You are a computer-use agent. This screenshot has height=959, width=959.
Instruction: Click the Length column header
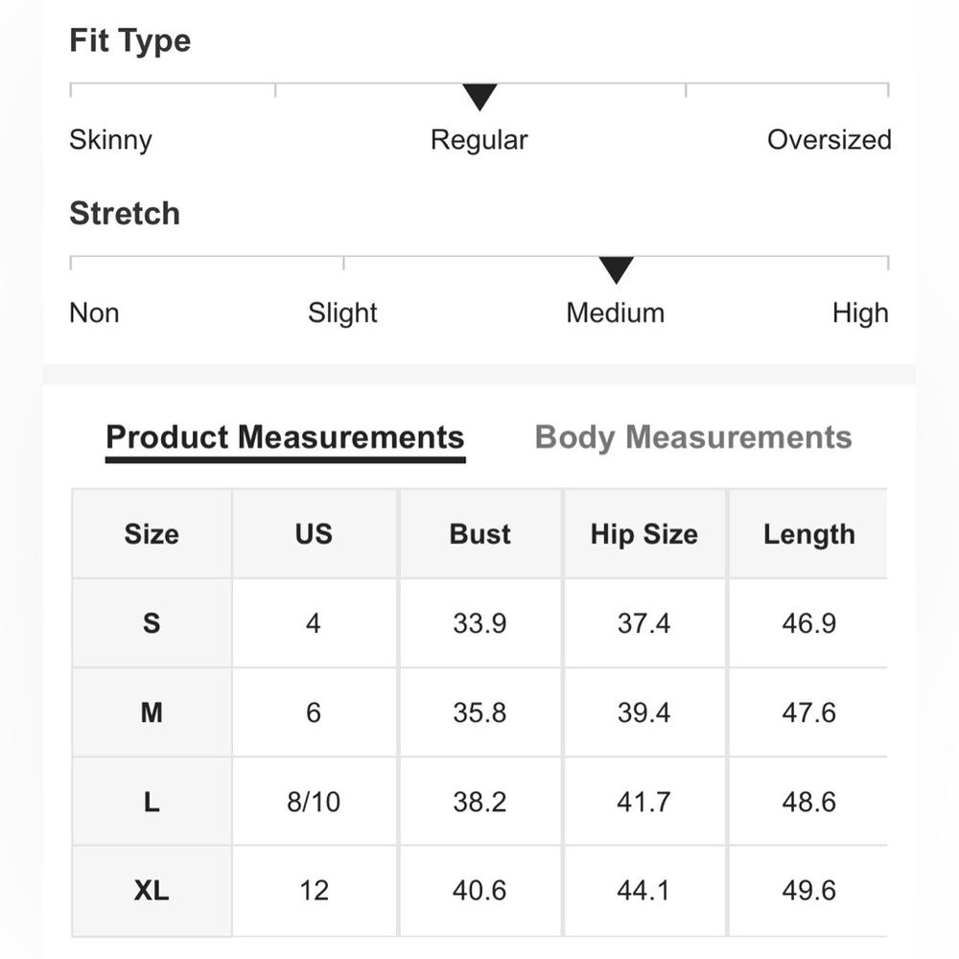[x=808, y=534]
